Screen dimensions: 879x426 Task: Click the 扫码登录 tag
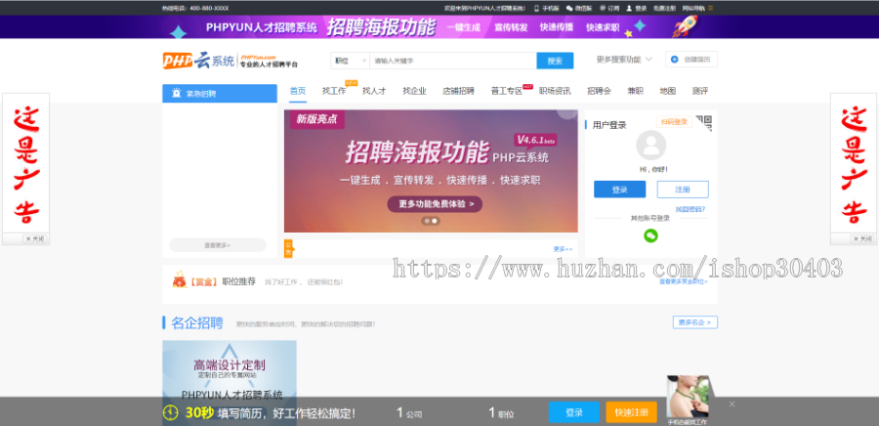[x=674, y=121]
